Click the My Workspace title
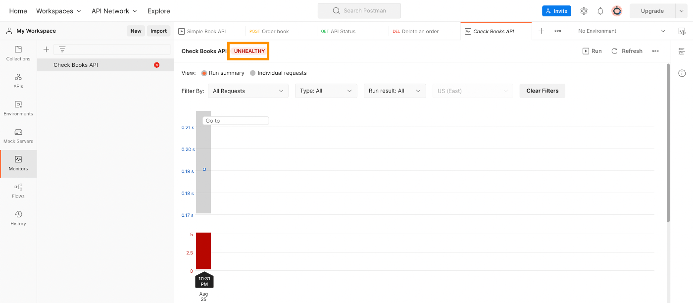The height and width of the screenshot is (303, 693). (36, 31)
